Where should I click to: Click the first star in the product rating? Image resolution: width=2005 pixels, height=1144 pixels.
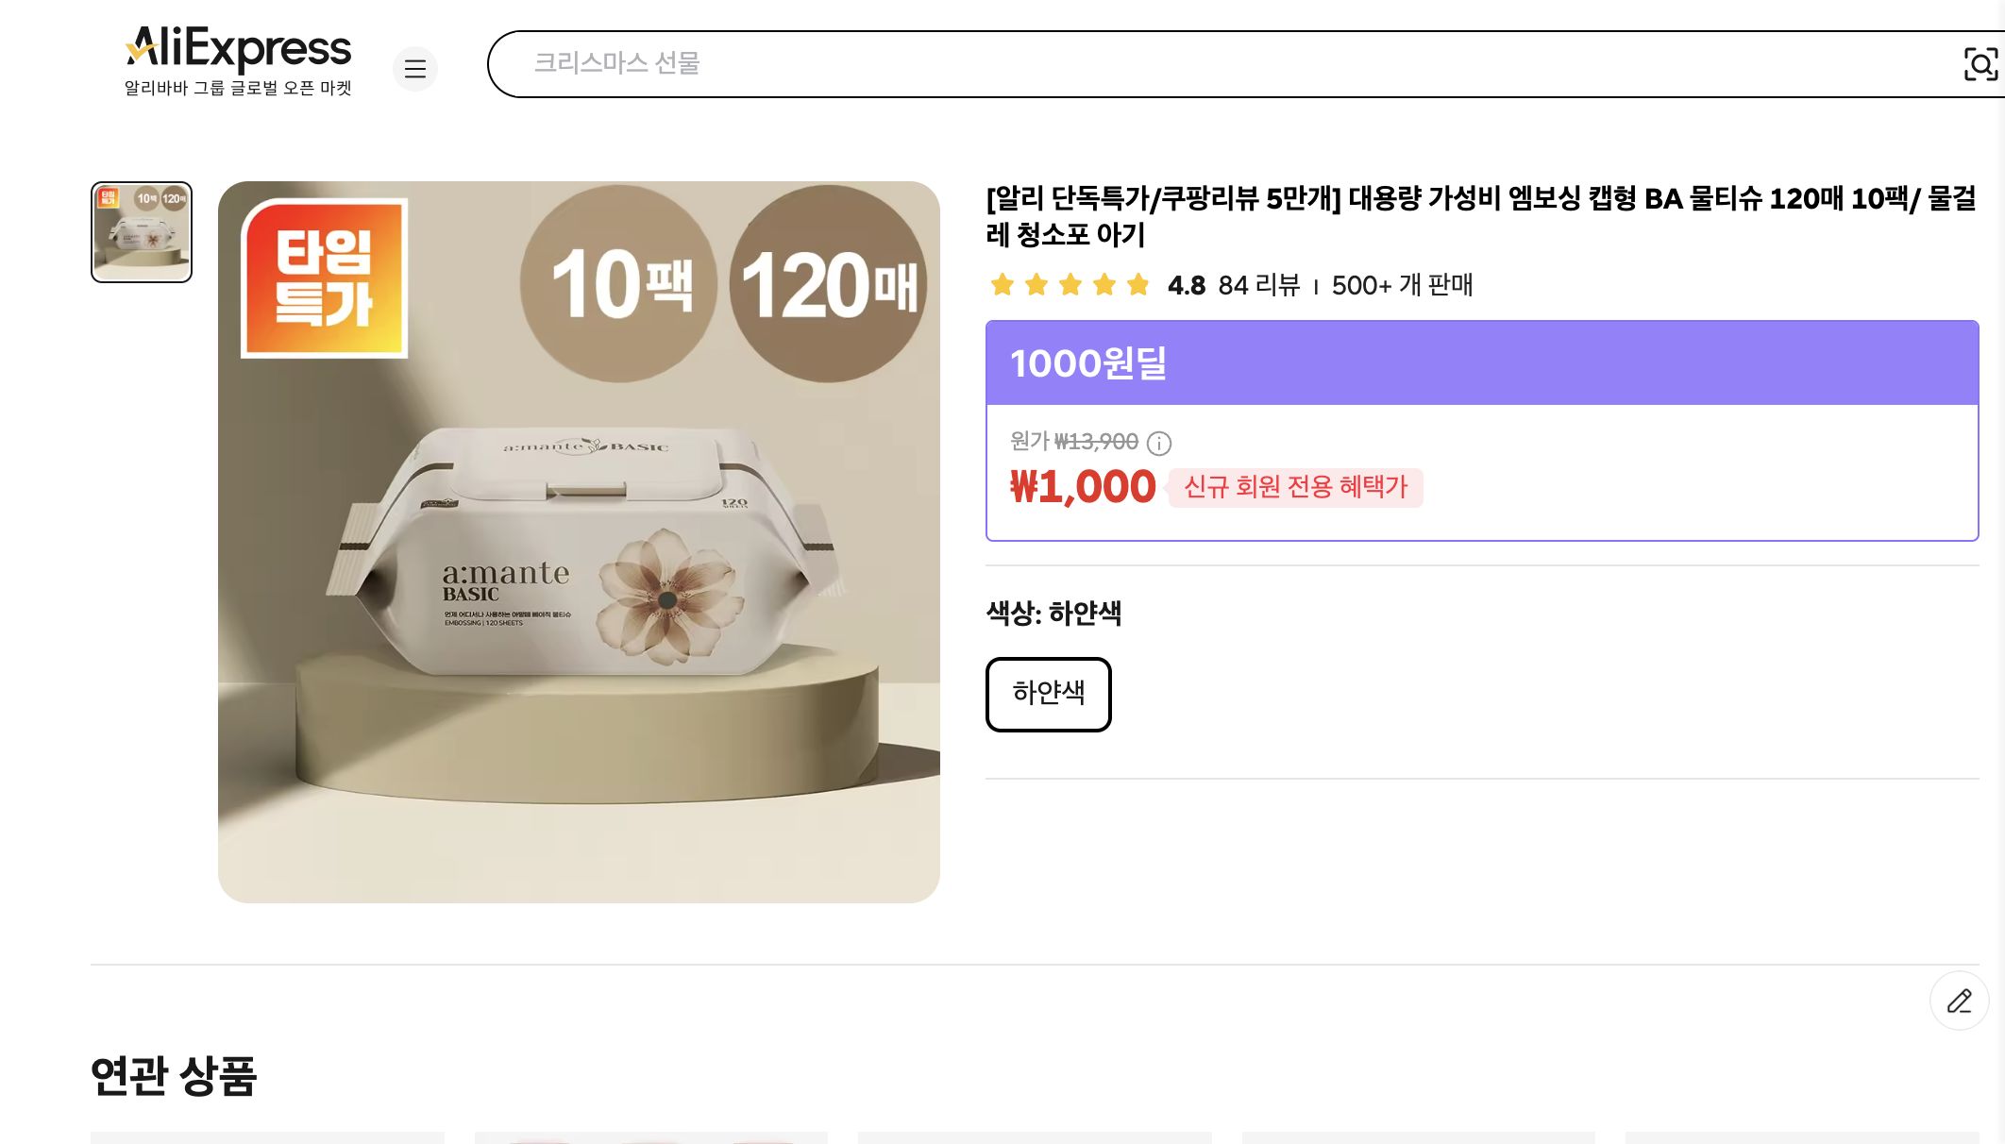click(1002, 285)
